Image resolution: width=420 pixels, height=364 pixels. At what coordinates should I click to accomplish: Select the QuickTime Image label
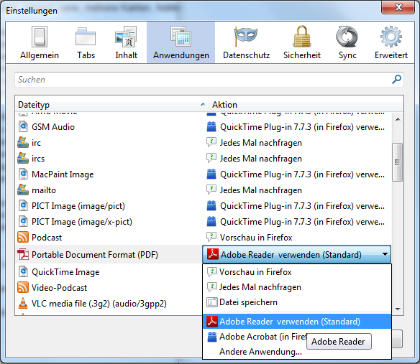coord(65,272)
